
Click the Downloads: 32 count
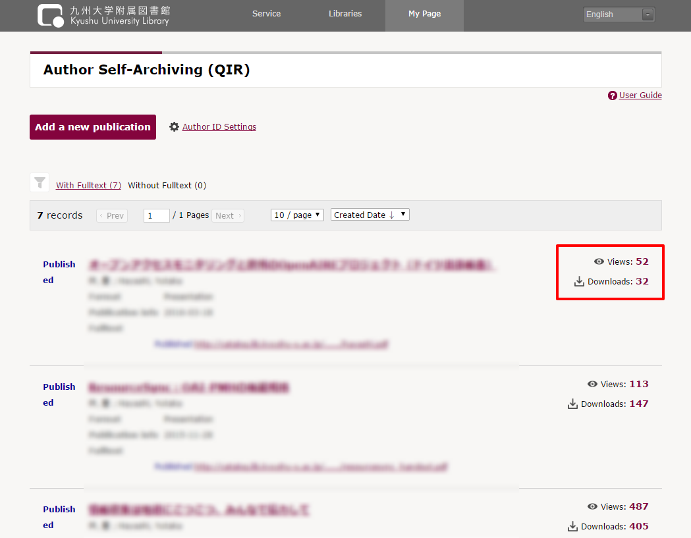[x=642, y=281]
